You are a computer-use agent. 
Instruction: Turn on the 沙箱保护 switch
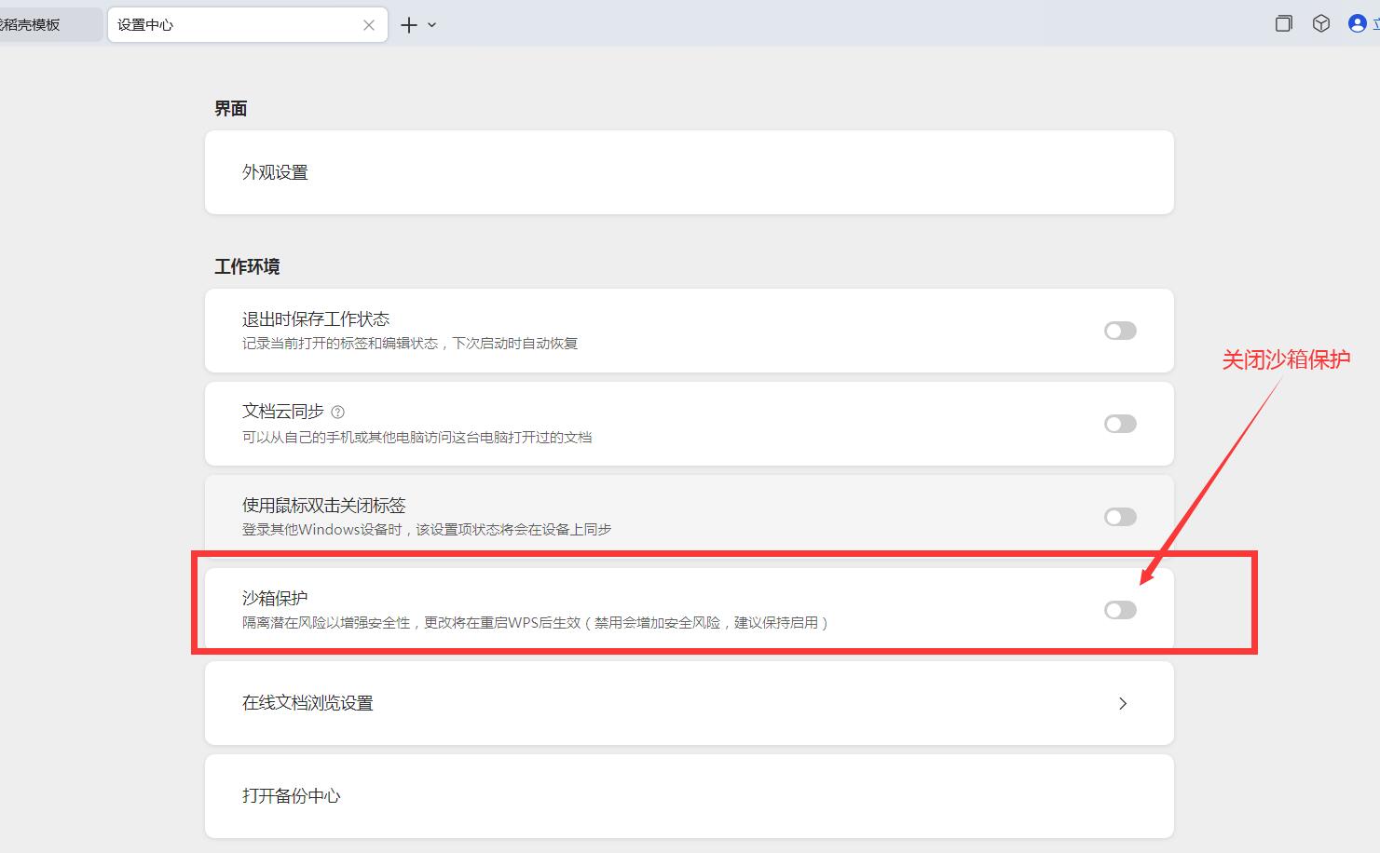click(1120, 610)
